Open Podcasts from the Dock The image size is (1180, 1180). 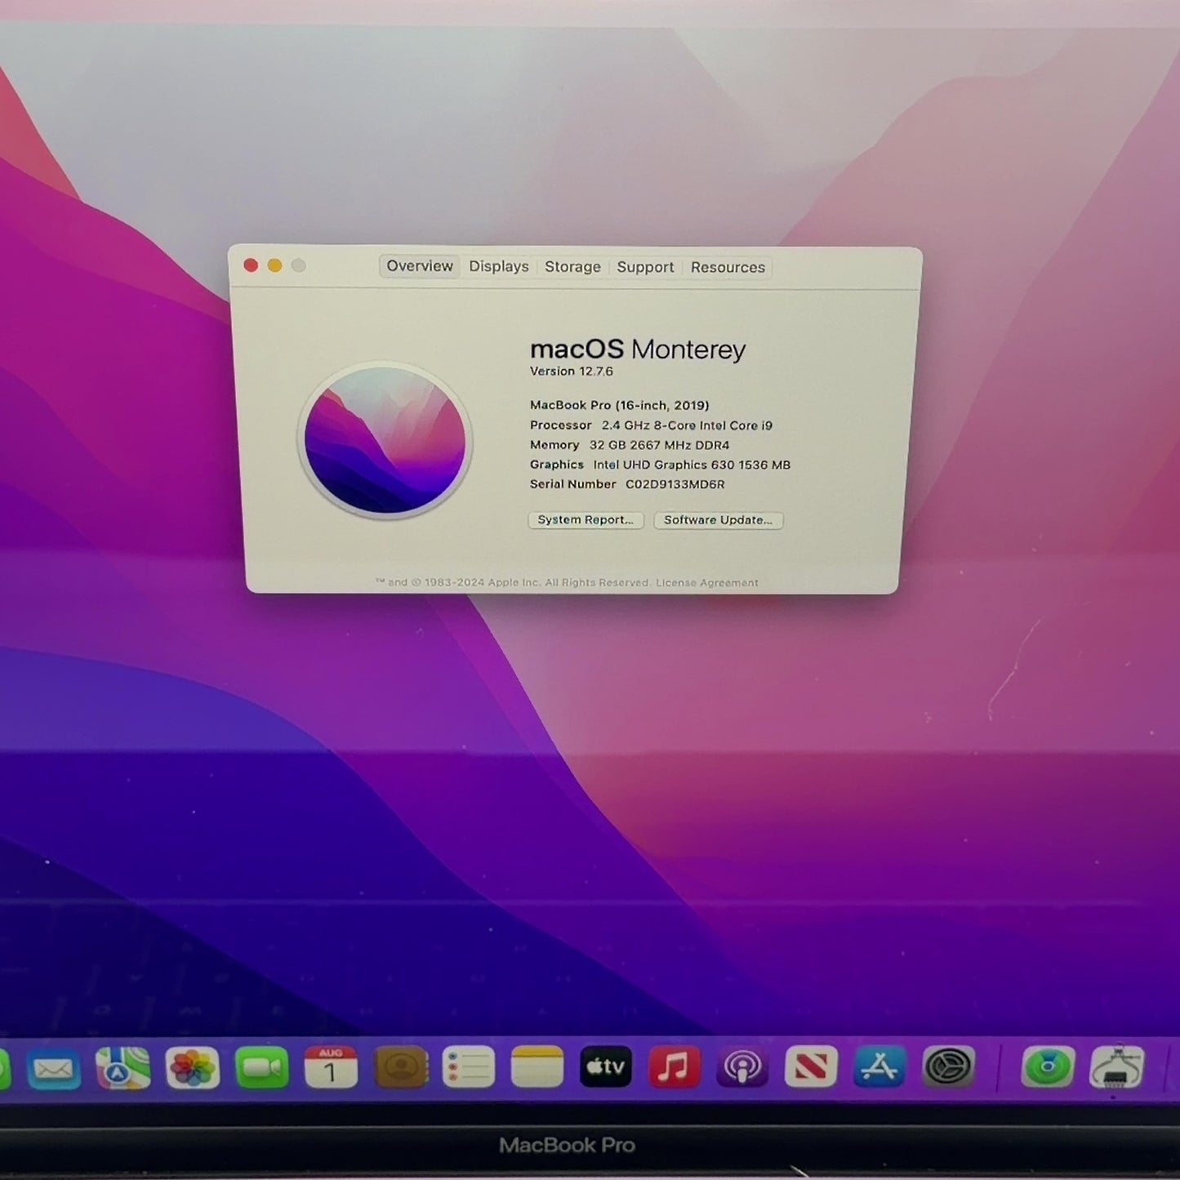pos(742,1066)
